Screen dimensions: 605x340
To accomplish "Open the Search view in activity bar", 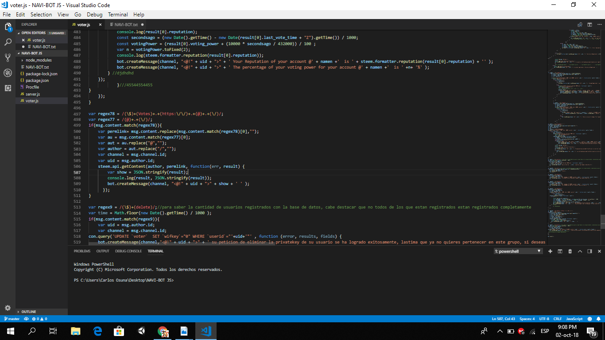I will (8, 42).
